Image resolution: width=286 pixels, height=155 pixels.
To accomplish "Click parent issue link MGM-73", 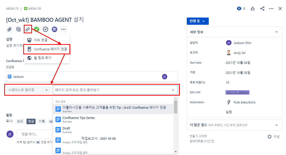I will [12, 9].
